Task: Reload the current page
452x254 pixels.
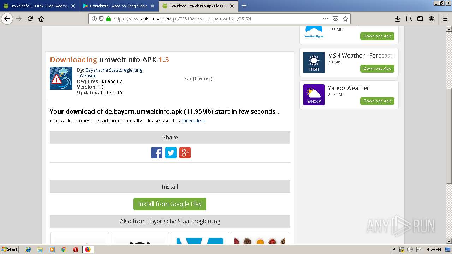Action: [x=30, y=19]
